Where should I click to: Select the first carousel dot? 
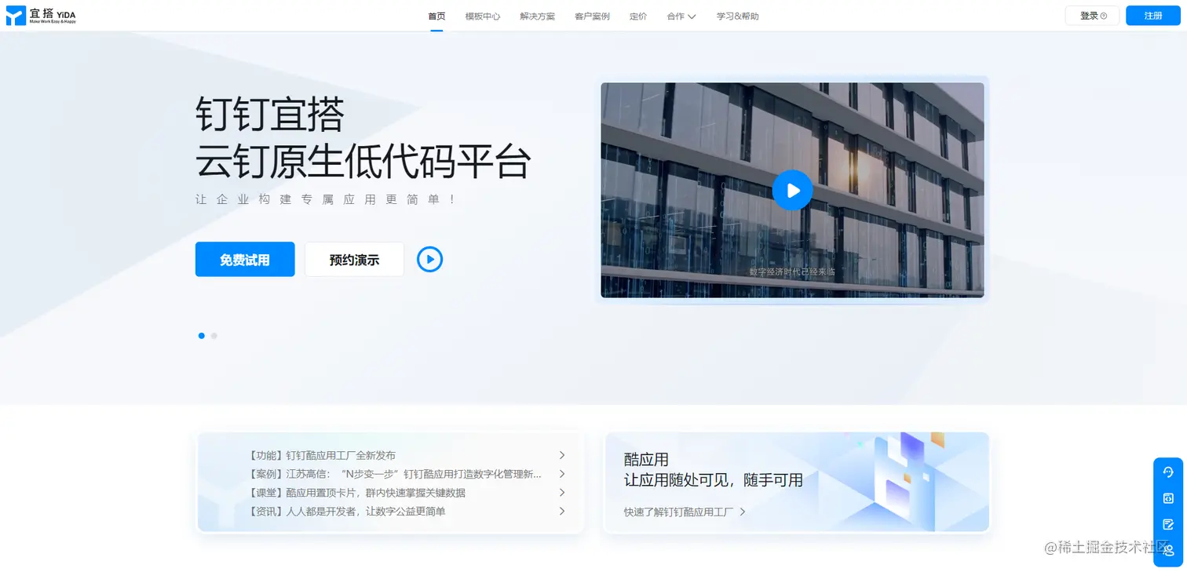pyautogui.click(x=202, y=336)
